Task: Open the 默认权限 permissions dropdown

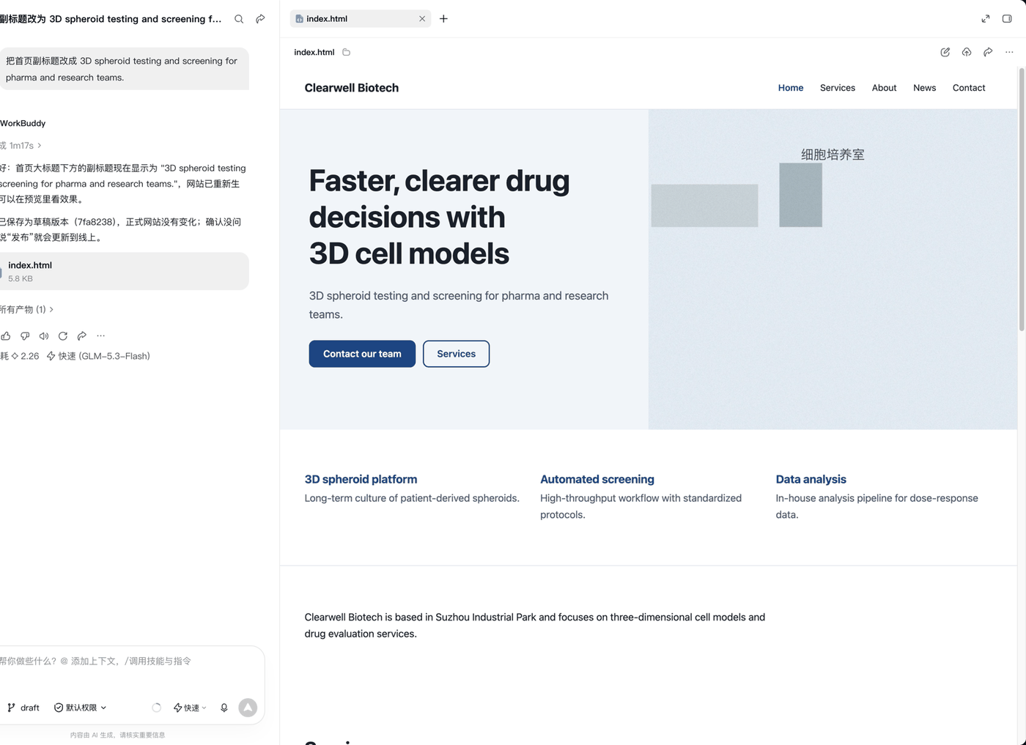Action: pyautogui.click(x=81, y=708)
